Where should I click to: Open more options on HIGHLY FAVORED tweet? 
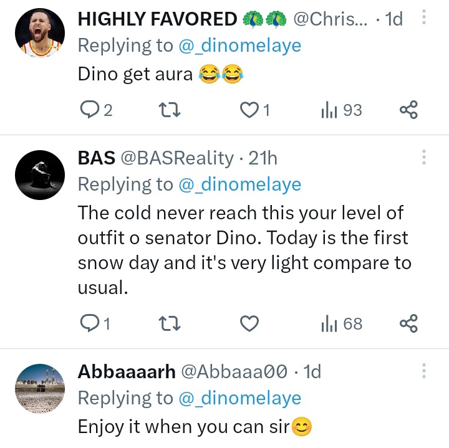click(424, 17)
